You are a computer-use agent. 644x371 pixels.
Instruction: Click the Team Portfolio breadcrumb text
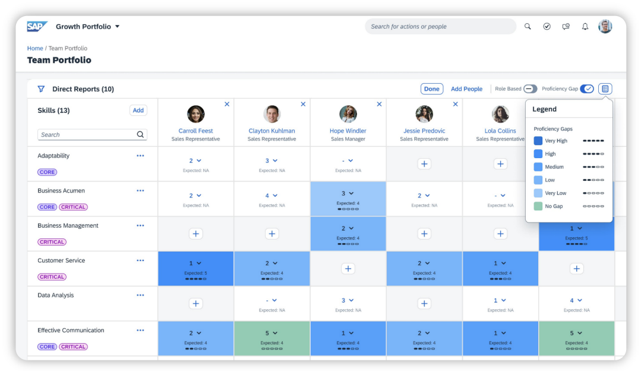[x=68, y=48]
